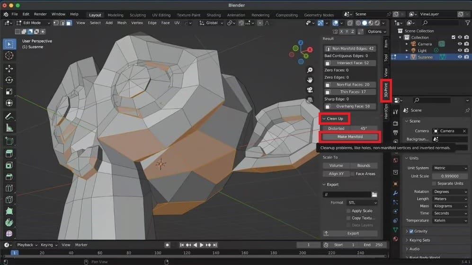Open the Options dropdown
Image resolution: width=472 pixels, height=265 pixels.
pyautogui.click(x=376, y=32)
